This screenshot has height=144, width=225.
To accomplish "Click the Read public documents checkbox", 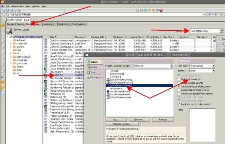I will (179, 97).
